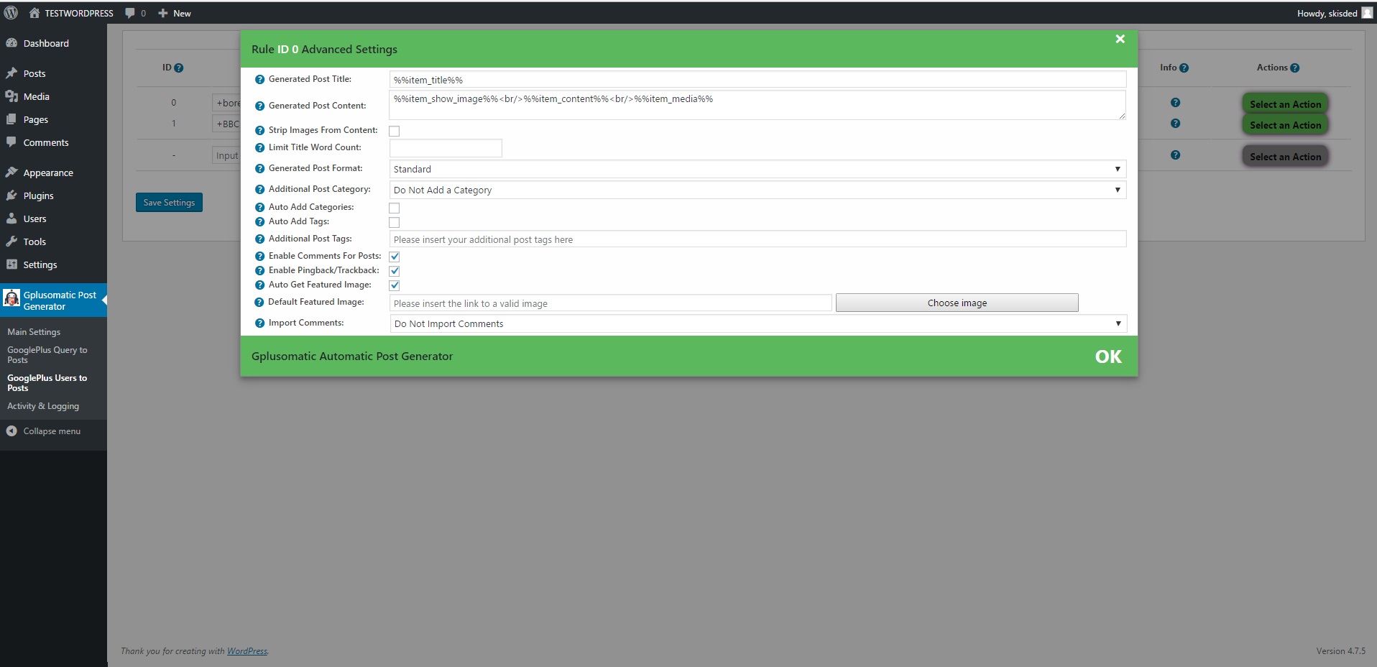Image resolution: width=1377 pixels, height=667 pixels.
Task: Open the comments moderation bubble icon
Action: pos(129,13)
